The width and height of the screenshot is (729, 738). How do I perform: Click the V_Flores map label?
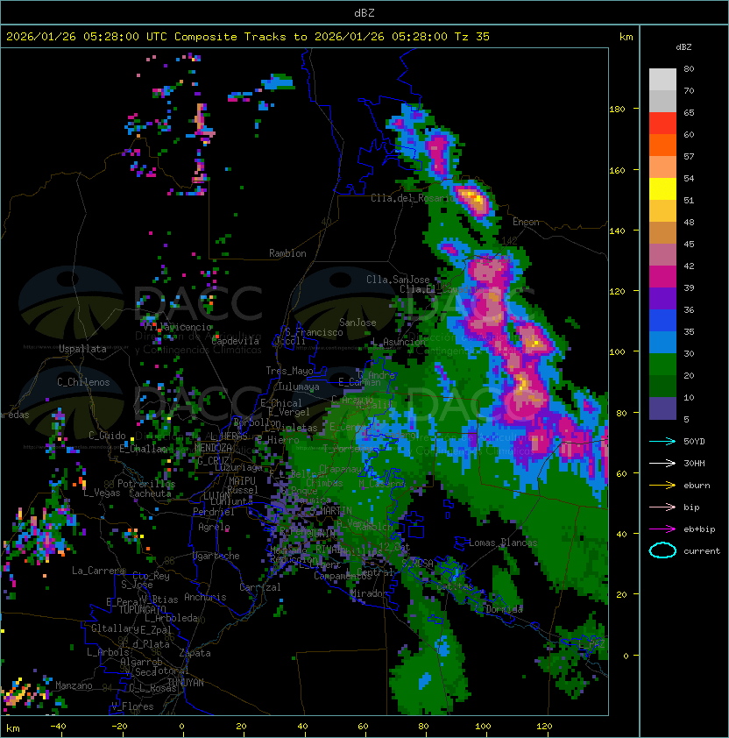click(132, 706)
